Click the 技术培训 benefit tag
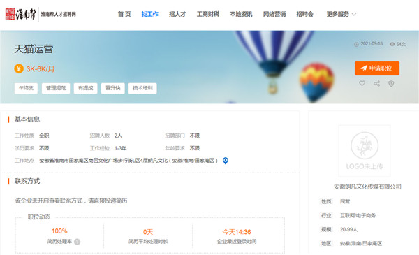The height and width of the screenshot is (255, 419). coord(142,88)
